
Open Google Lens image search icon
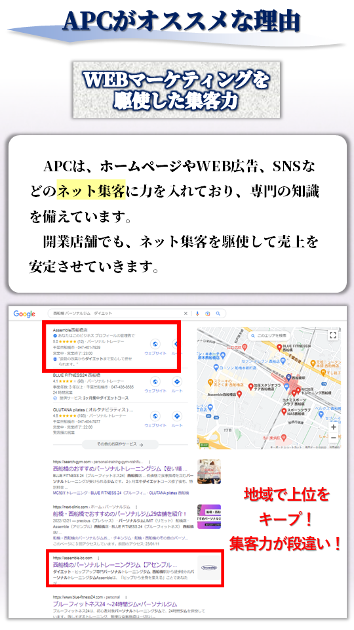coord(208,314)
